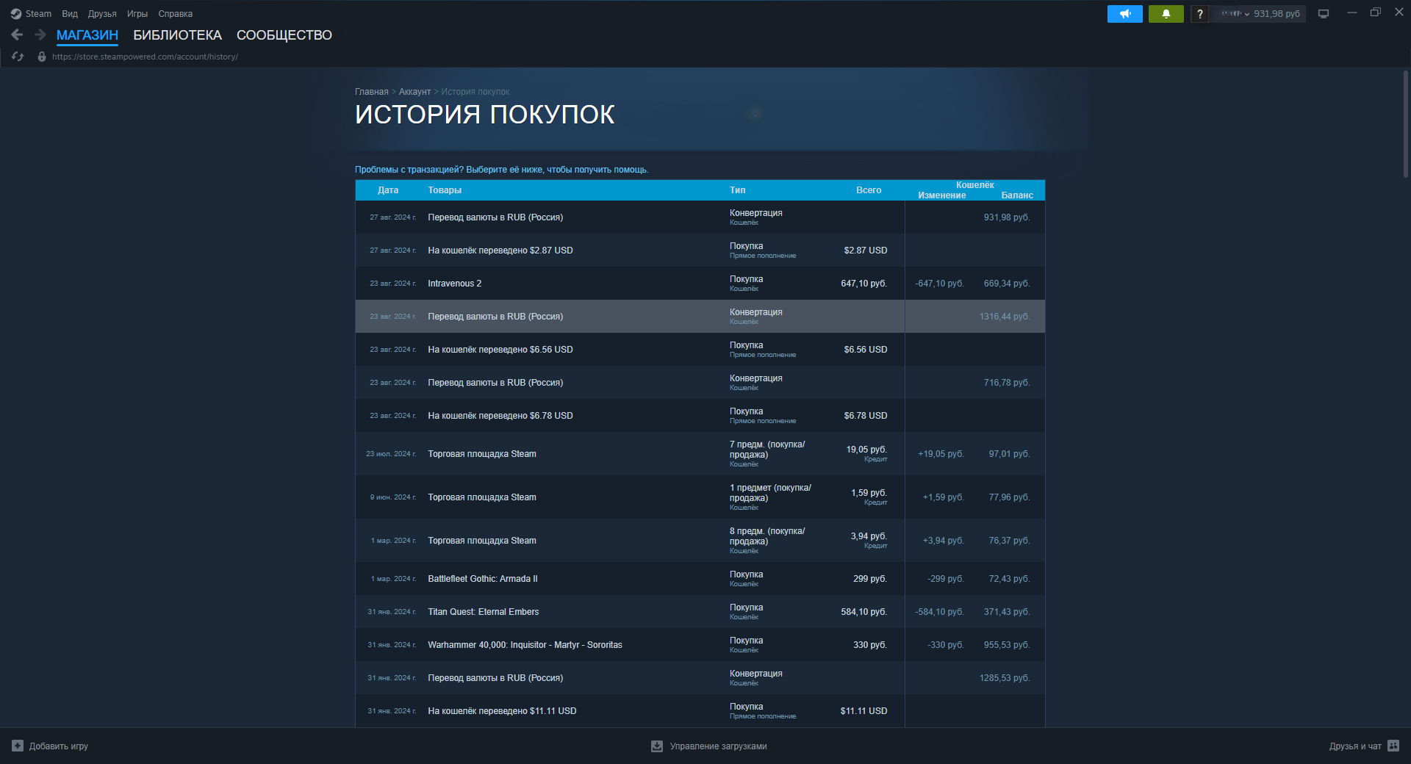Go back with the left arrow
Image resolution: width=1411 pixels, height=764 pixels.
pos(18,35)
